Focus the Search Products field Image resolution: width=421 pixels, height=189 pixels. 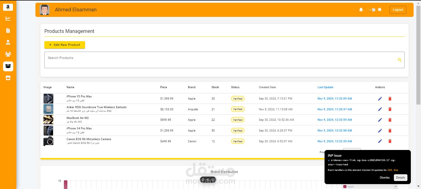pos(224,60)
